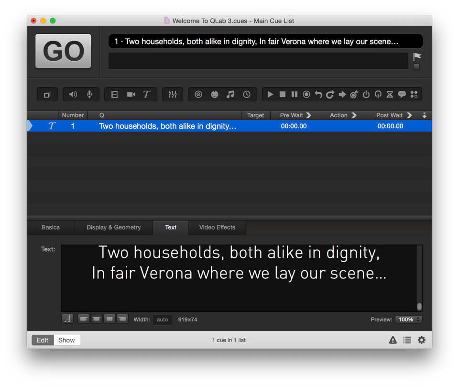Add a Mic cue from toolbar

[89, 95]
